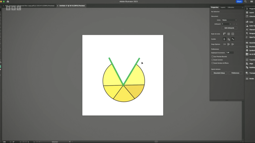Click the search icon in title bar
Viewport: 255px width, 143px height.
coord(246,2)
